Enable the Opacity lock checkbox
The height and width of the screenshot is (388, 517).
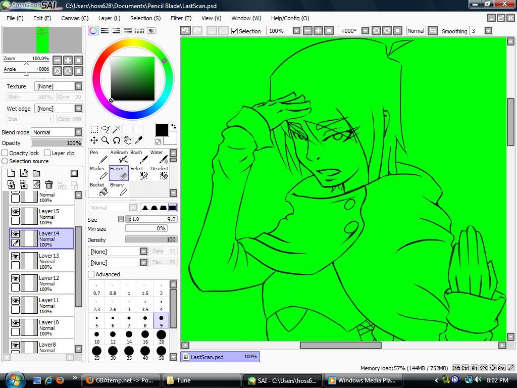tap(5, 153)
